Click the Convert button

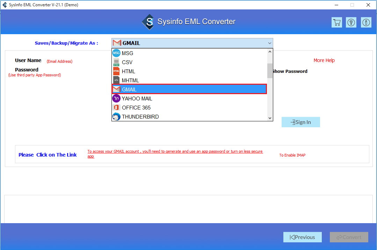pyautogui.click(x=349, y=237)
